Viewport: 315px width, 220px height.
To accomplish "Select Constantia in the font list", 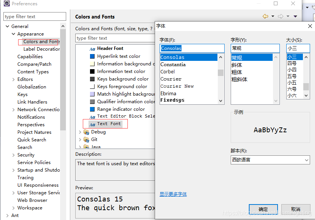I will coord(173,65).
